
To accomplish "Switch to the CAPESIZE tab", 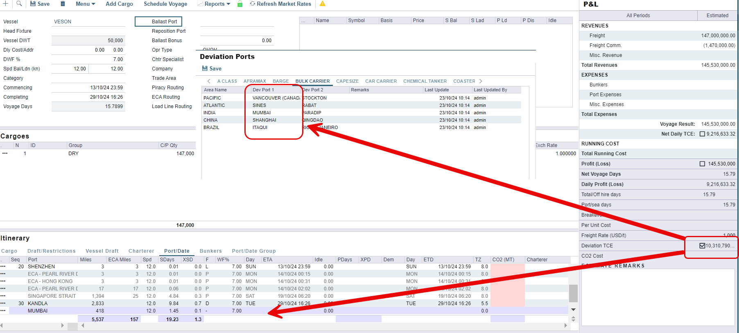I will coord(347,81).
